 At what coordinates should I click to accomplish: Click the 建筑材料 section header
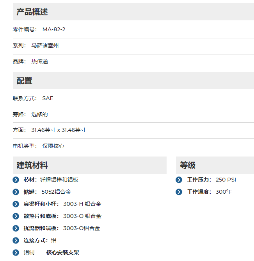(32, 165)
